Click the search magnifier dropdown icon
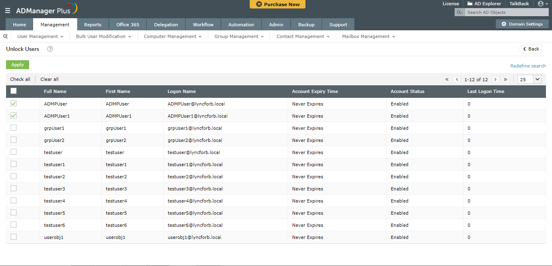552x266 pixels. tap(460, 12)
